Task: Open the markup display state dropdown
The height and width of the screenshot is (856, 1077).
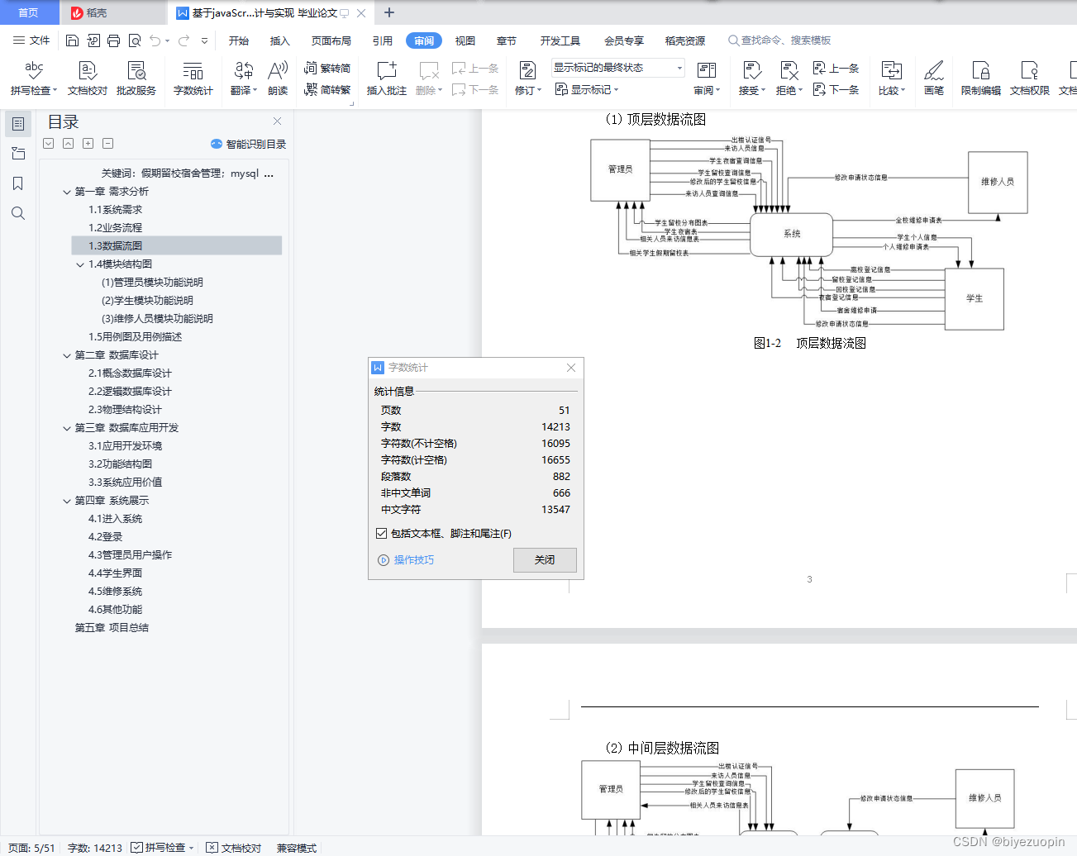Action: point(617,68)
